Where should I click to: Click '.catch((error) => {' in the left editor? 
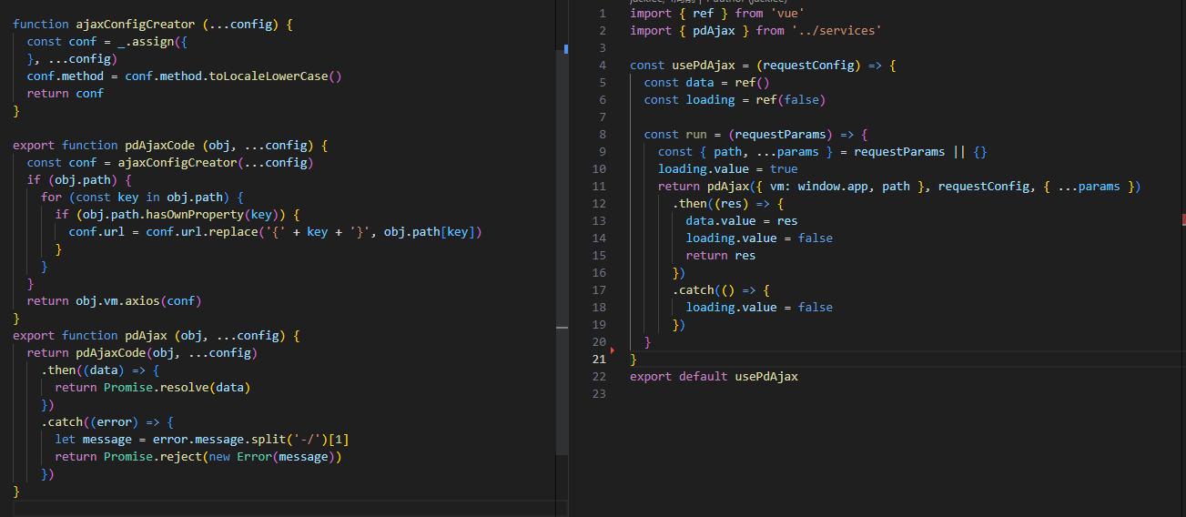click(107, 422)
